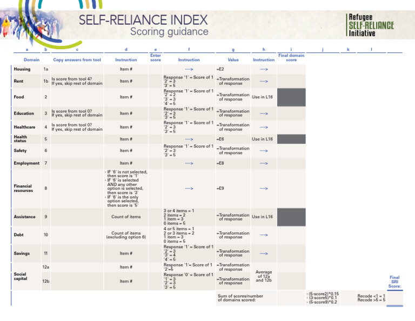The height and width of the screenshot is (321, 415).
Task: Click the 'Final SRI Score:' label
Action: tap(394, 282)
